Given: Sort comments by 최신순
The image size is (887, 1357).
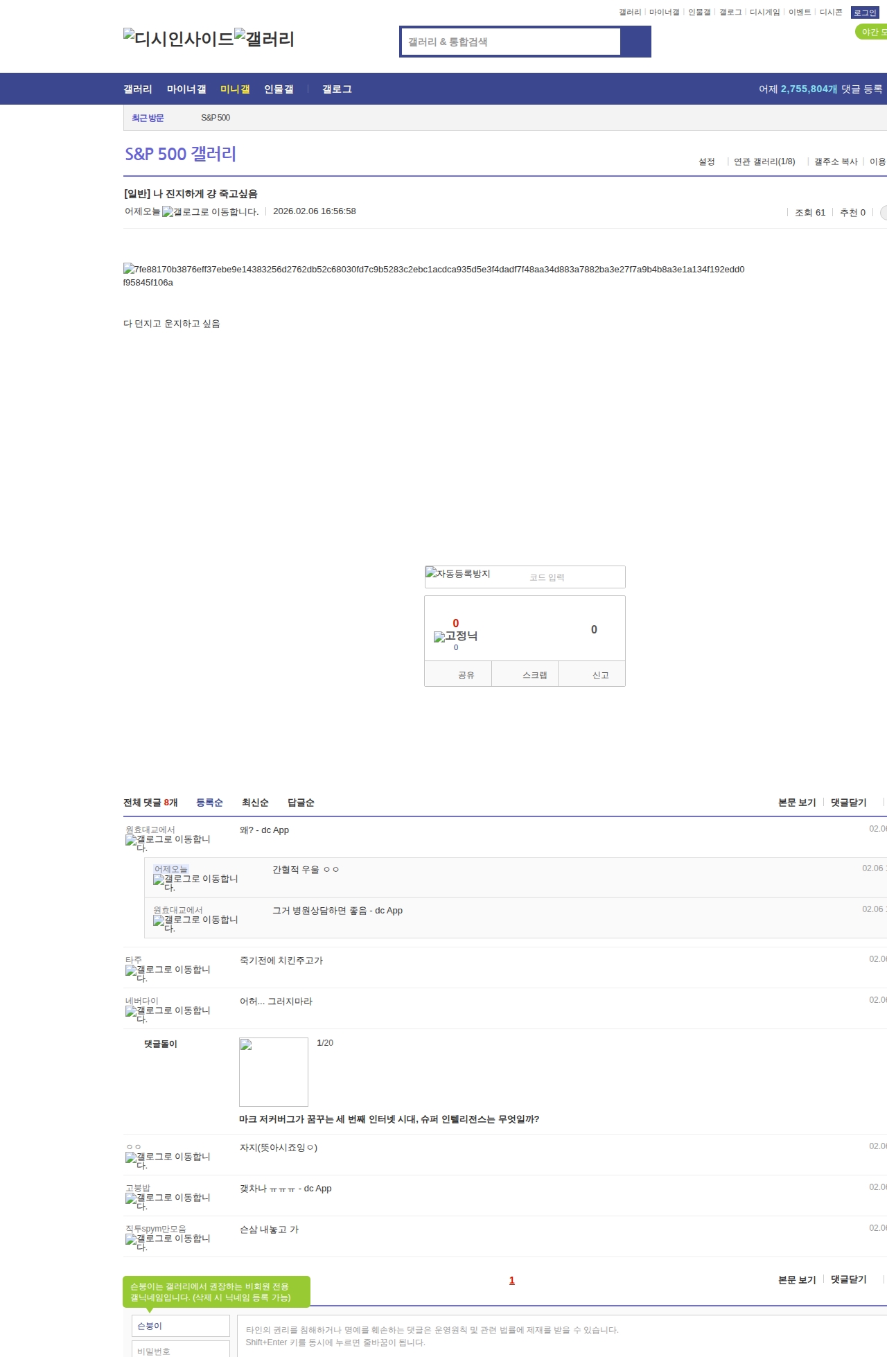Looking at the screenshot, I should coord(254,803).
